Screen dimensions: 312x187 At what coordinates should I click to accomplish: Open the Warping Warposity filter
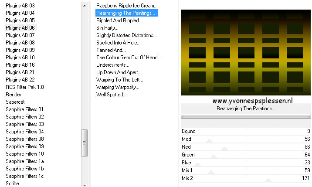coord(118,87)
